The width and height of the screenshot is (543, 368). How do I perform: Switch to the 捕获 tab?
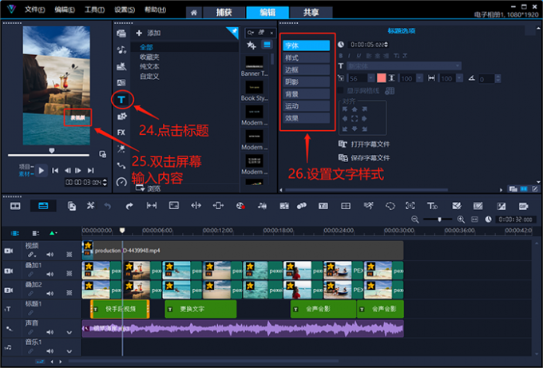[x=224, y=13]
